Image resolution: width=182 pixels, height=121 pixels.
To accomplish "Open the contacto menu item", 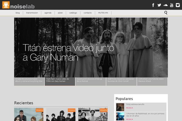I will pyautogui.click(x=88, y=13).
